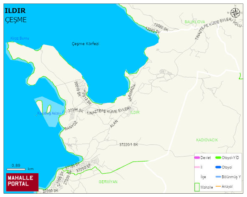This screenshot has width=247, height=197.
Task: Click the Mahalle green boundary legend icon
Action: (x=197, y=187)
